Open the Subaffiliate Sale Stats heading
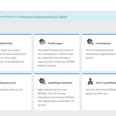This screenshot has height=116, width=116. [x=60, y=83]
